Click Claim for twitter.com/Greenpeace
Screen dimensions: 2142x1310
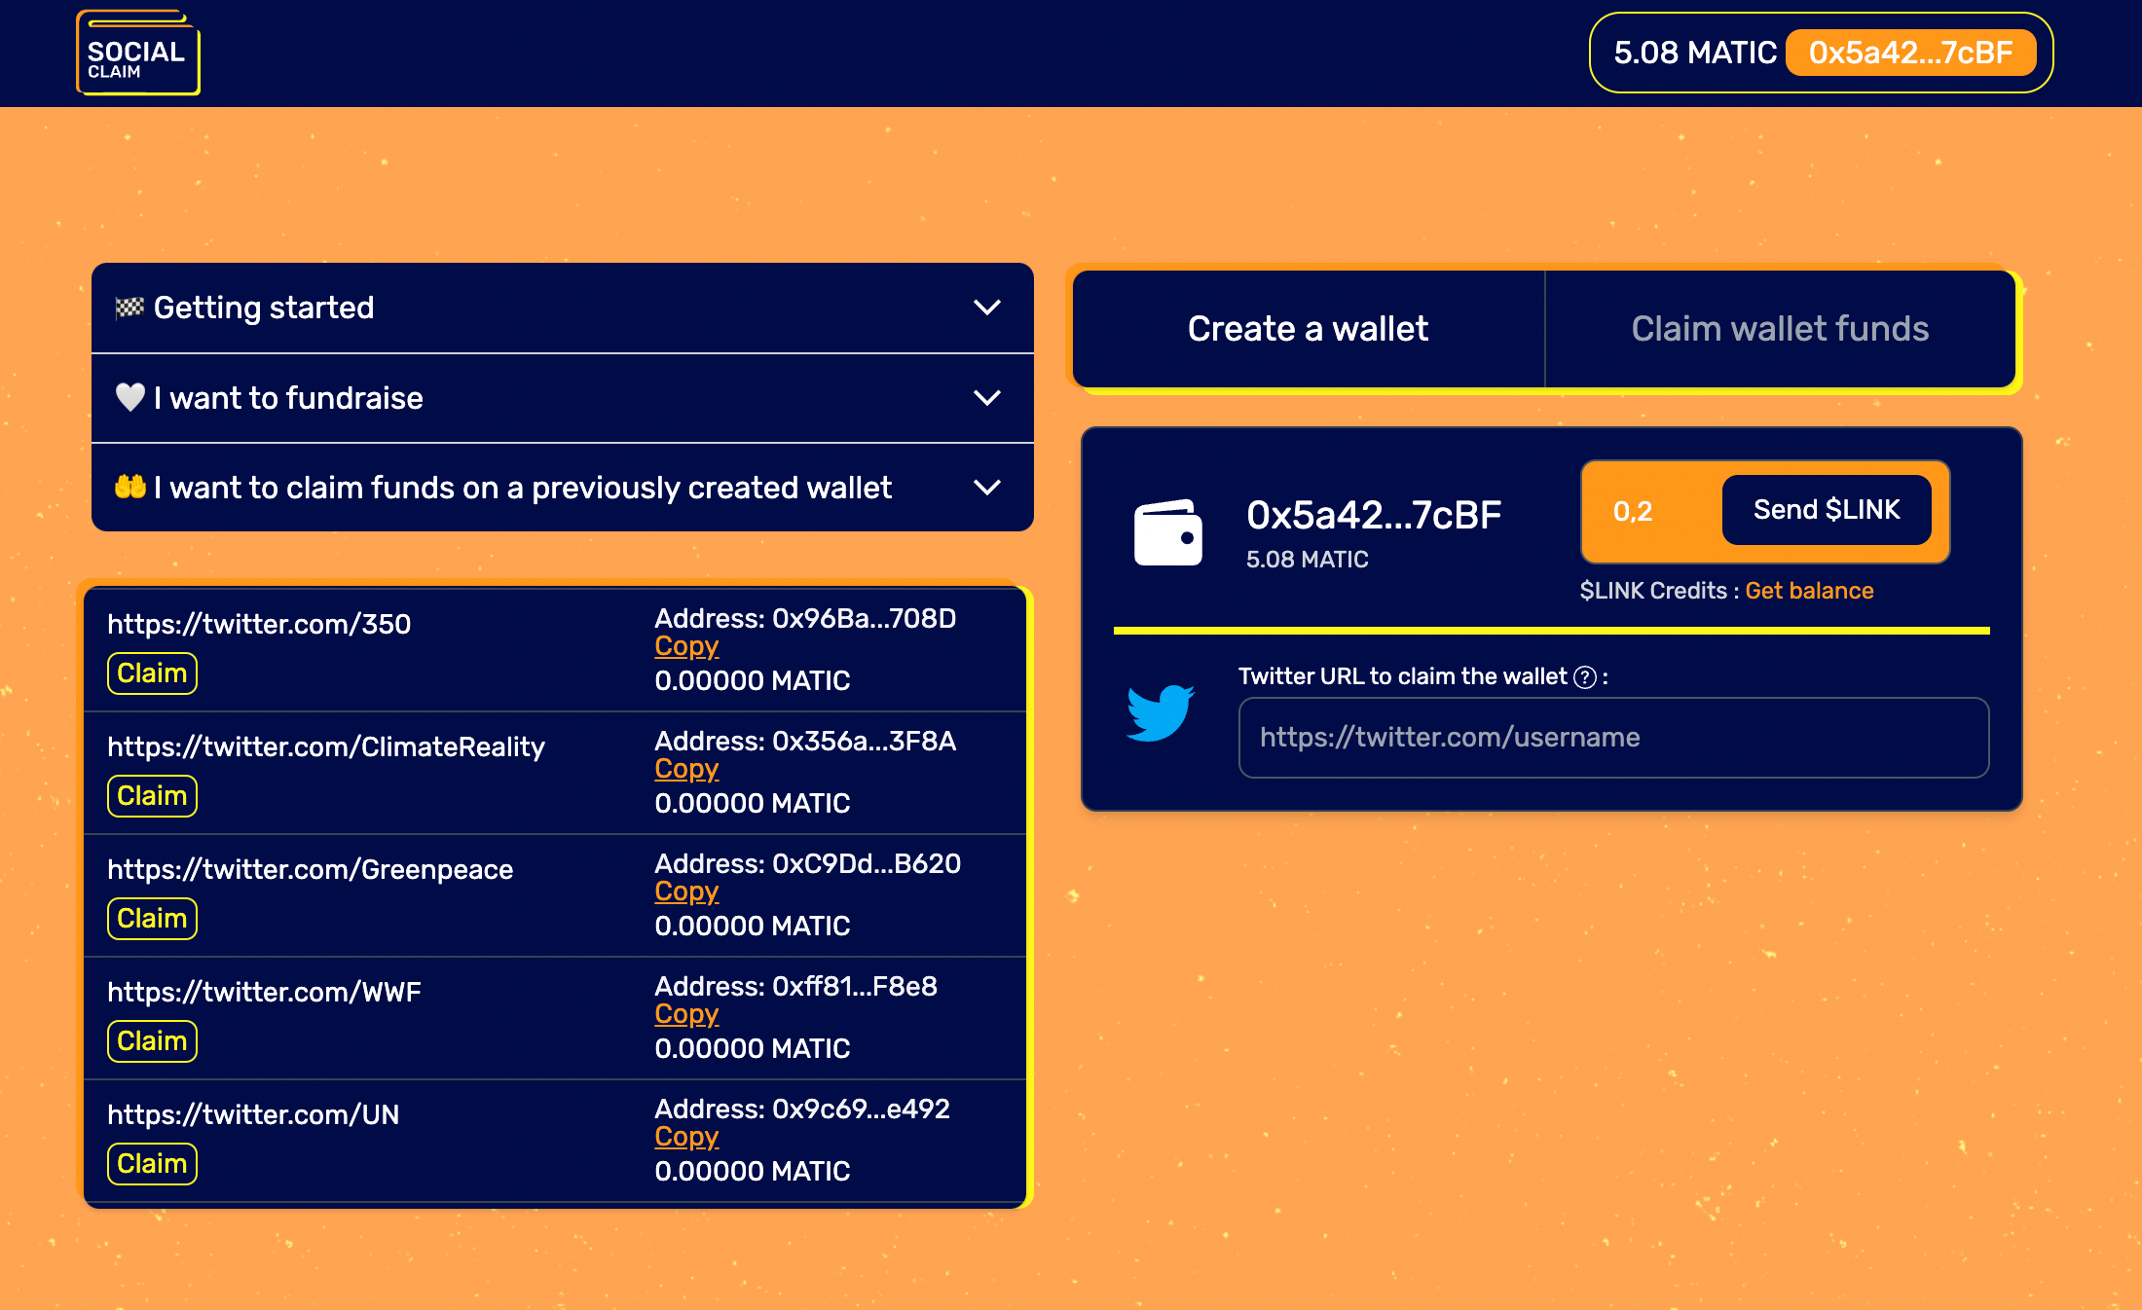(152, 919)
